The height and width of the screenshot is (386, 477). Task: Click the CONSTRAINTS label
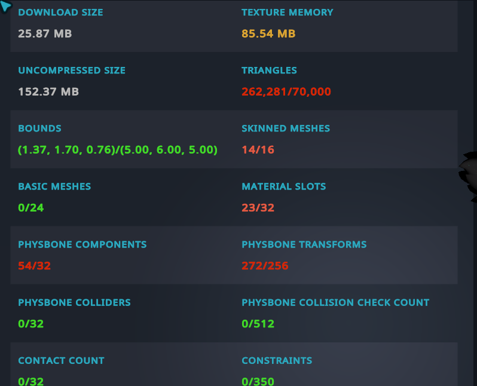(x=277, y=361)
